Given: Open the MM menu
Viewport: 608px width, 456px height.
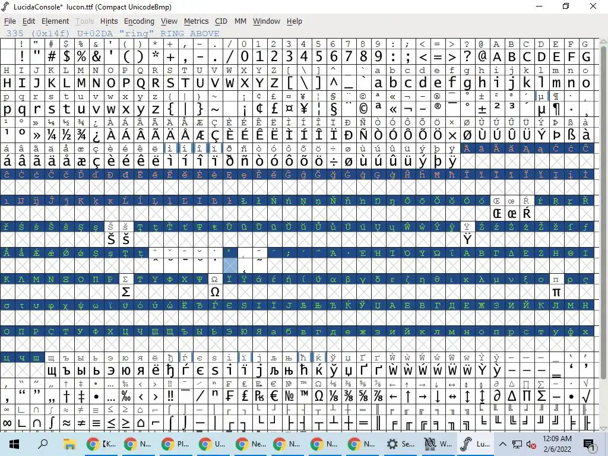Looking at the screenshot, I should point(240,21).
